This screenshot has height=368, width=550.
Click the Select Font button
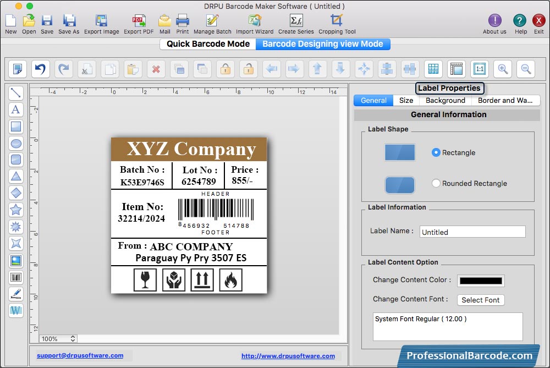coord(481,300)
